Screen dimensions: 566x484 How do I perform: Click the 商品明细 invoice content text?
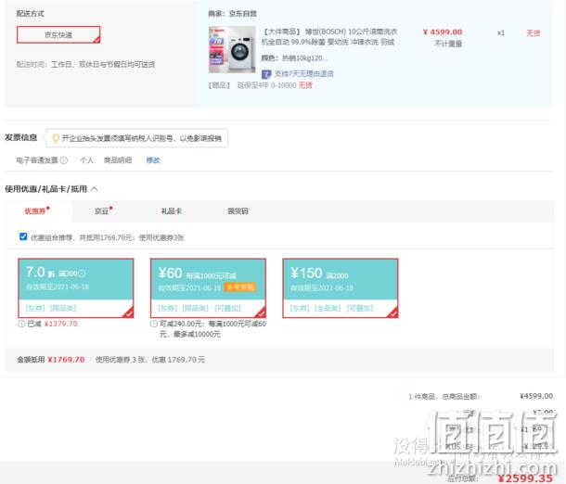[x=118, y=160]
